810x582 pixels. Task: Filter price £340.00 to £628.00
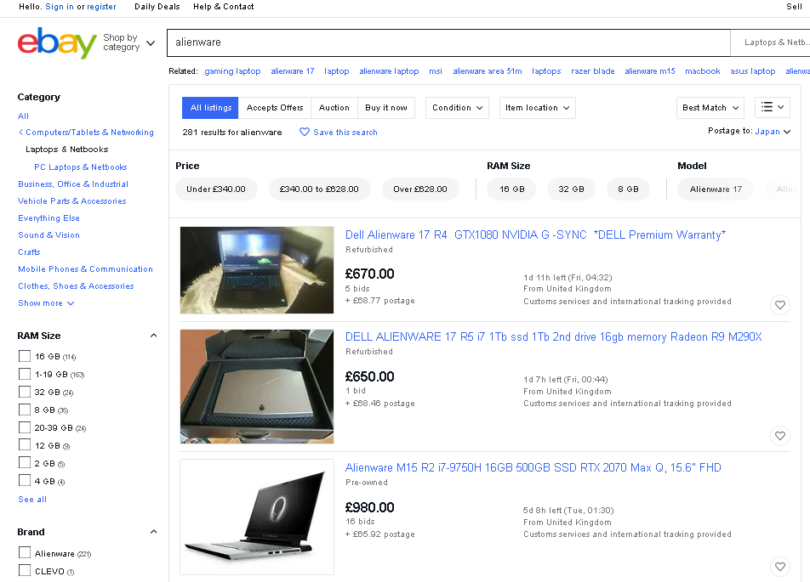(319, 189)
